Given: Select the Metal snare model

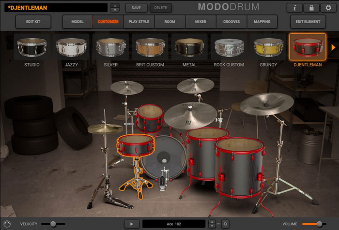Looking at the screenshot, I should 189,47.
